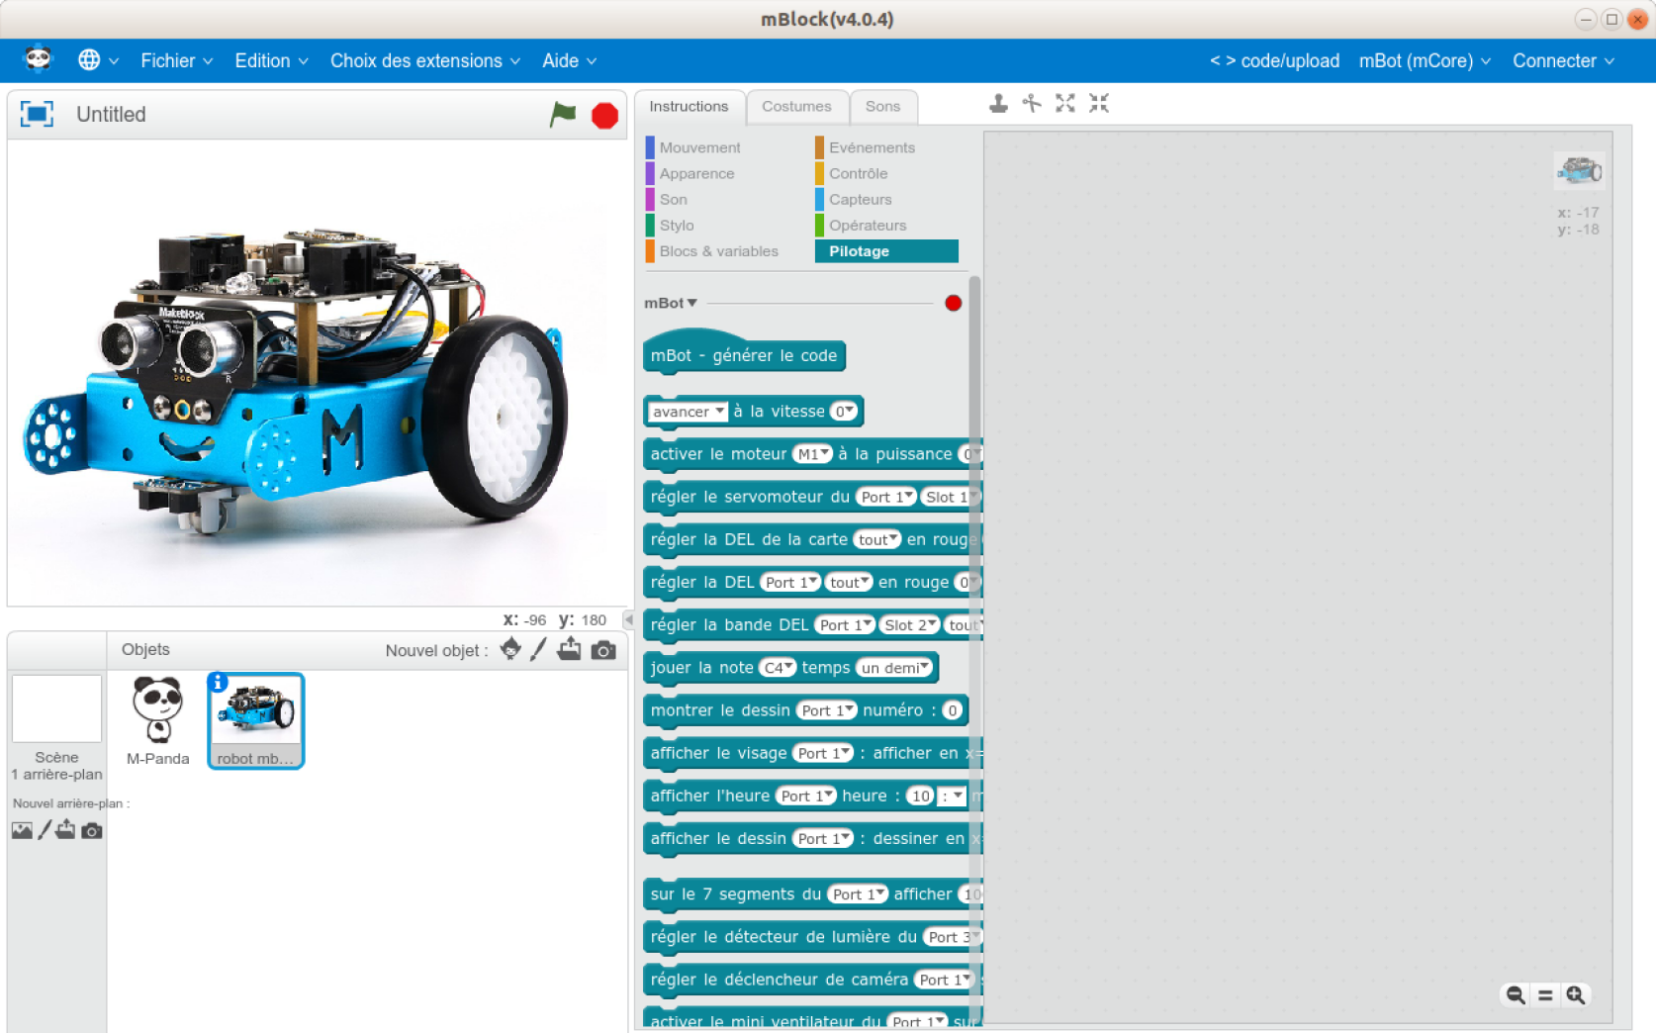Image resolution: width=1656 pixels, height=1033 pixels.
Task: Open the M1 motor dropdown
Action: click(813, 454)
